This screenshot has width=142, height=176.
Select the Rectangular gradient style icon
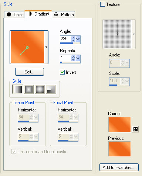click(28, 89)
